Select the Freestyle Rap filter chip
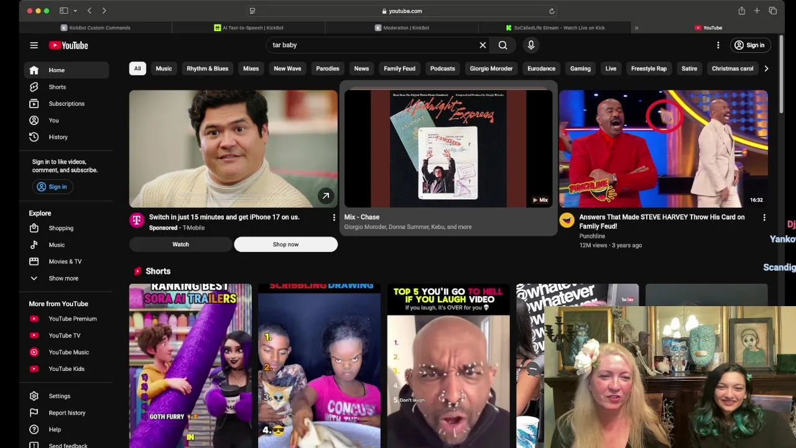Image resolution: width=796 pixels, height=448 pixels. point(649,68)
